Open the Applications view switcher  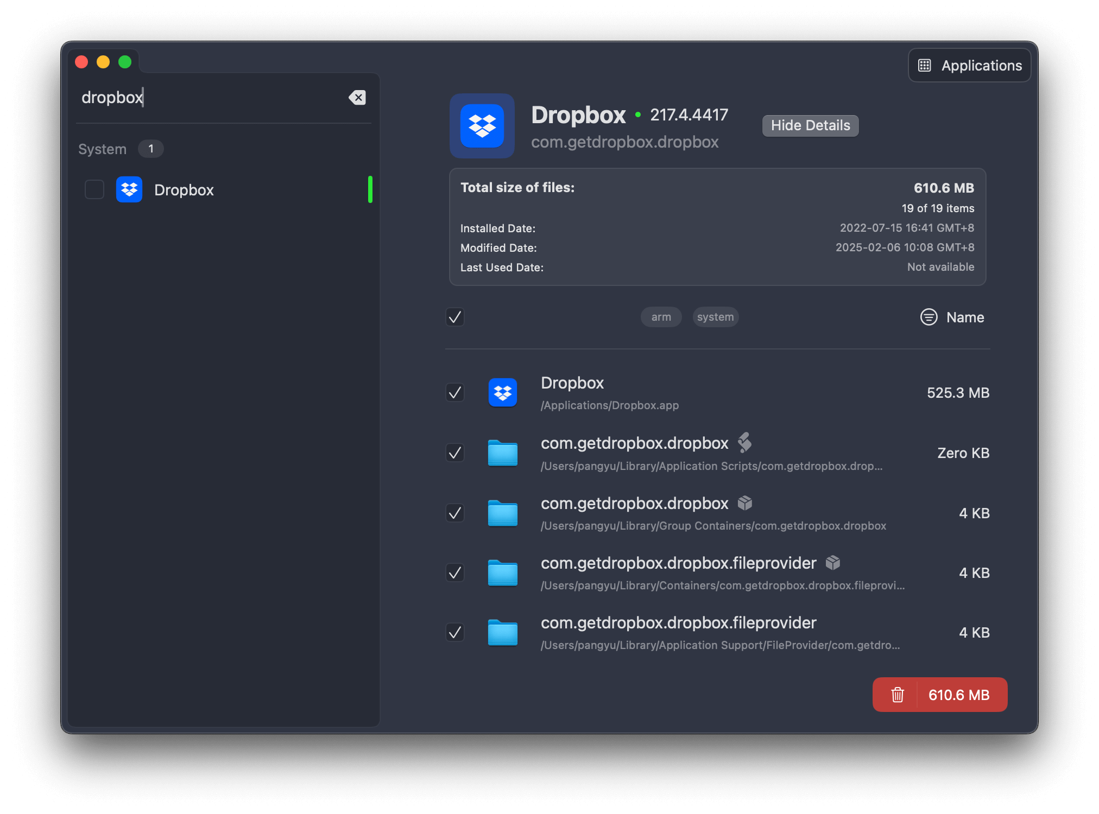(x=970, y=66)
